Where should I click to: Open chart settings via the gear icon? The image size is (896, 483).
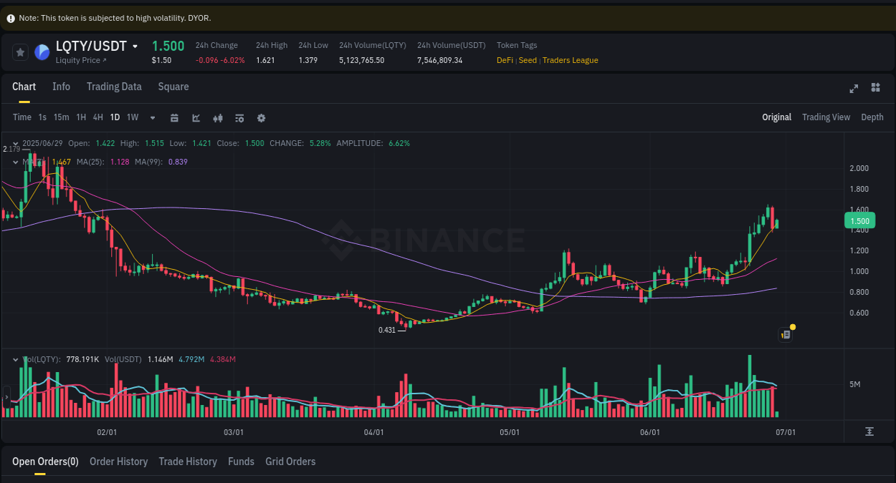pyautogui.click(x=261, y=117)
